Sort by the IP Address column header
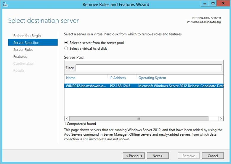 pyautogui.click(x=118, y=78)
